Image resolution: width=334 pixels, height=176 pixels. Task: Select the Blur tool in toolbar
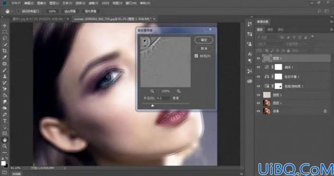(4, 102)
